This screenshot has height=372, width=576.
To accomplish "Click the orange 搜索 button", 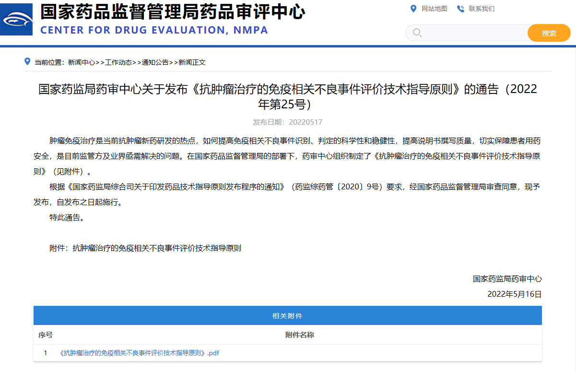I will tap(549, 33).
